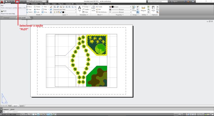This screenshot has height=116, width=214.
Task: Open the AutoCAD application menu
Action: pos(2,2)
